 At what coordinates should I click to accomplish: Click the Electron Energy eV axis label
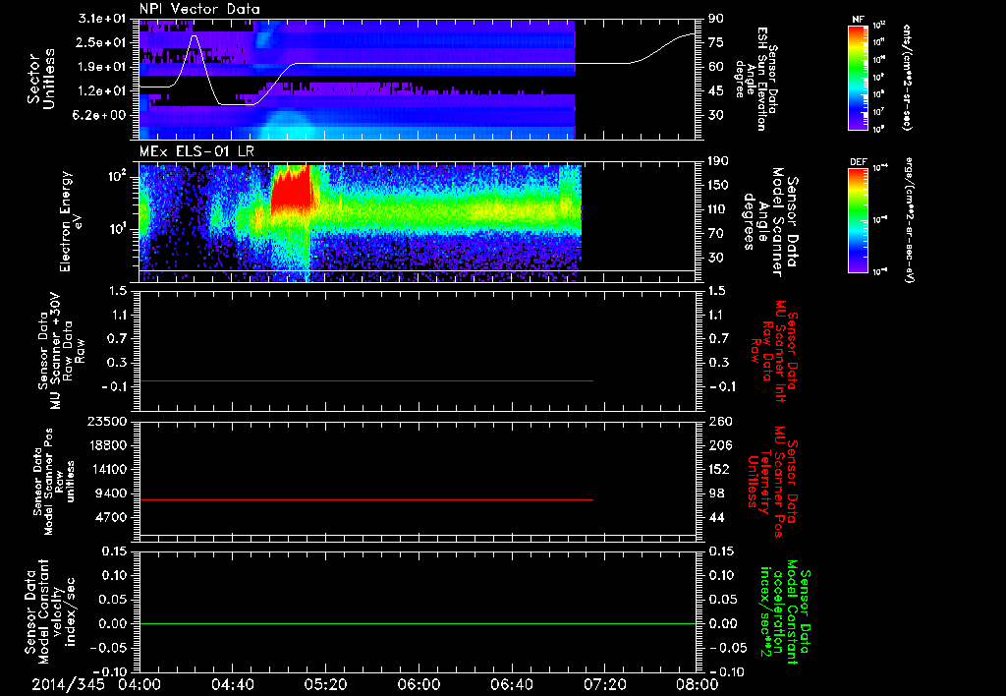72,221
